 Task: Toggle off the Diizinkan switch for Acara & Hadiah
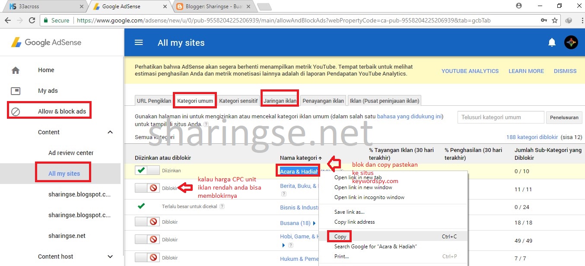pos(147,170)
